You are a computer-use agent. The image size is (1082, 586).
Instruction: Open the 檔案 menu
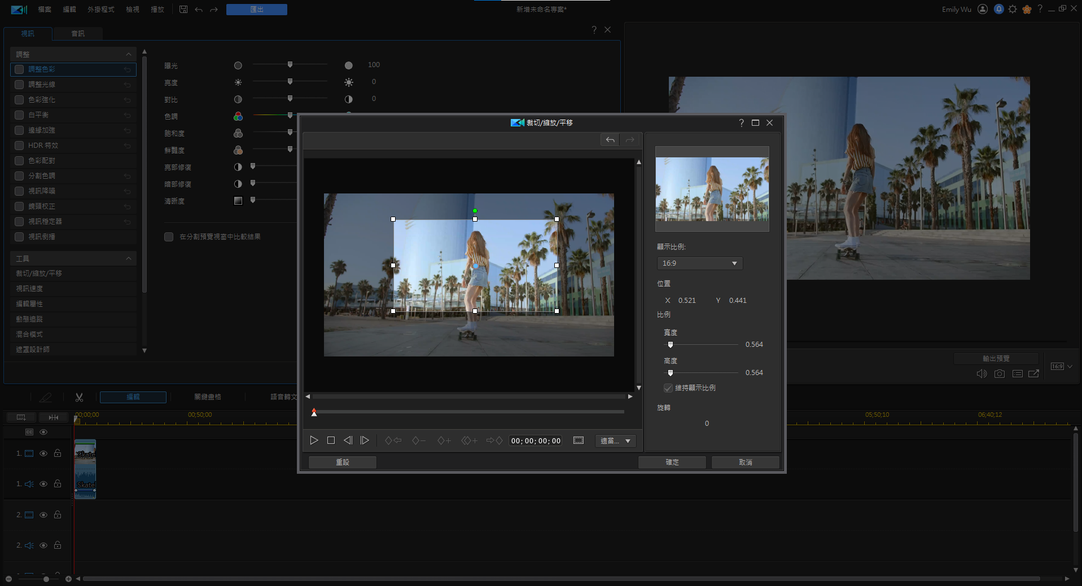coord(45,10)
